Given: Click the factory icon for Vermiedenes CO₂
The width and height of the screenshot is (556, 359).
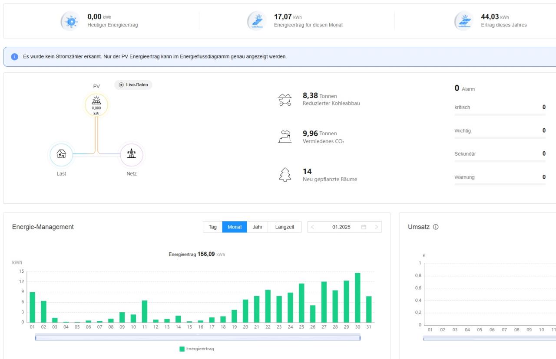Looking at the screenshot, I should click(285, 137).
